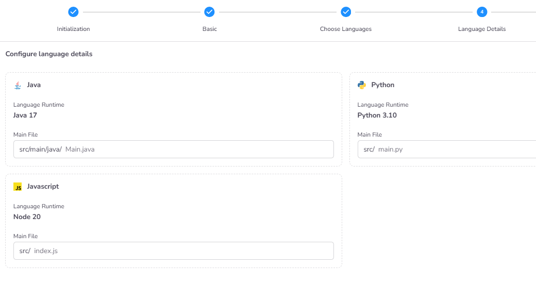Click the yellow JS Javascript logo
This screenshot has height=300, width=536.
[x=18, y=187]
